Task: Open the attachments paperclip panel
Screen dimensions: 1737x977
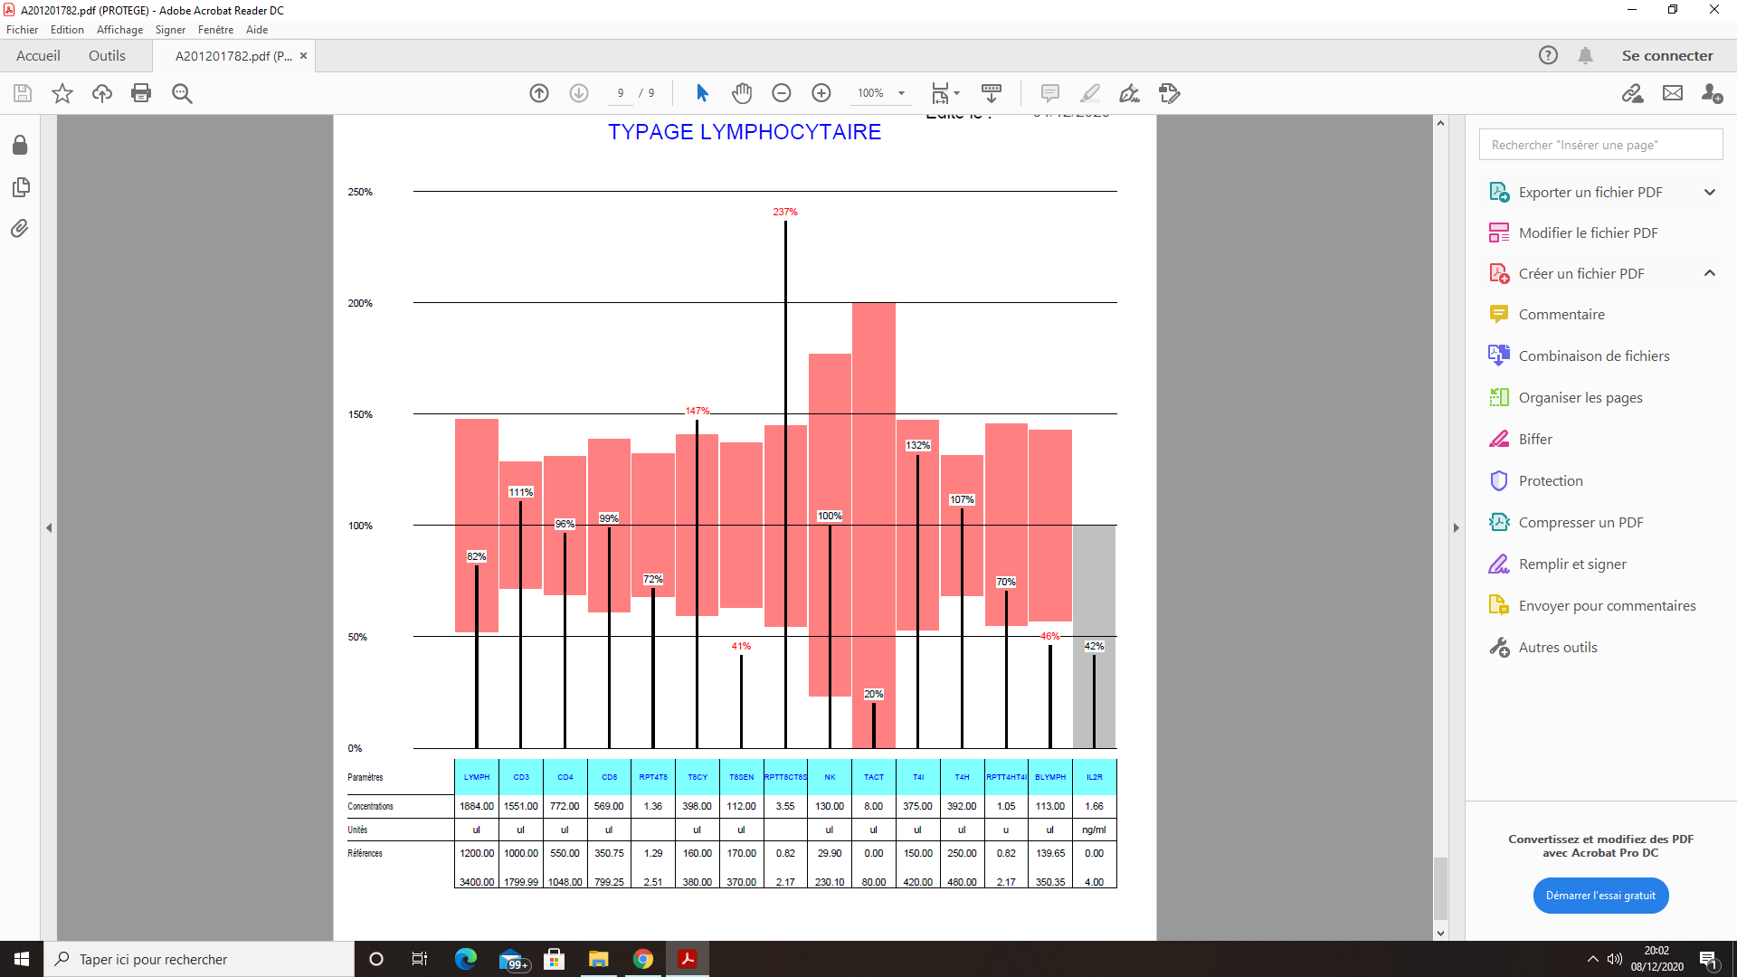Action: (20, 228)
